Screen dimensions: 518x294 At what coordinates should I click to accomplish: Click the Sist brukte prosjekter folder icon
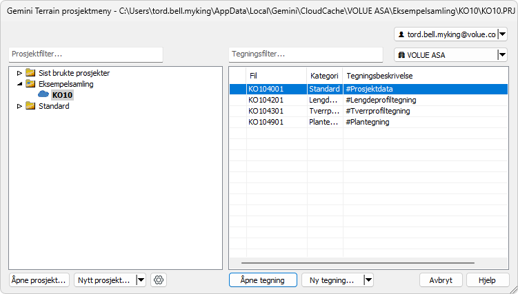[x=30, y=73]
